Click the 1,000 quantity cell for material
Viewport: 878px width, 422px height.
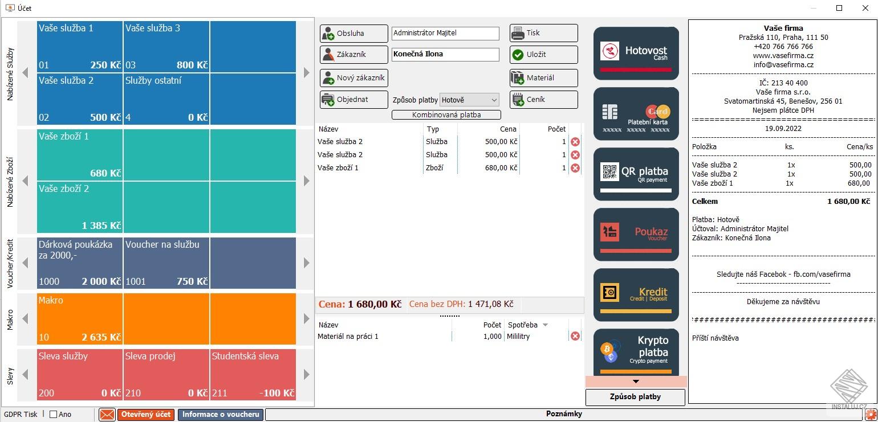pos(493,337)
